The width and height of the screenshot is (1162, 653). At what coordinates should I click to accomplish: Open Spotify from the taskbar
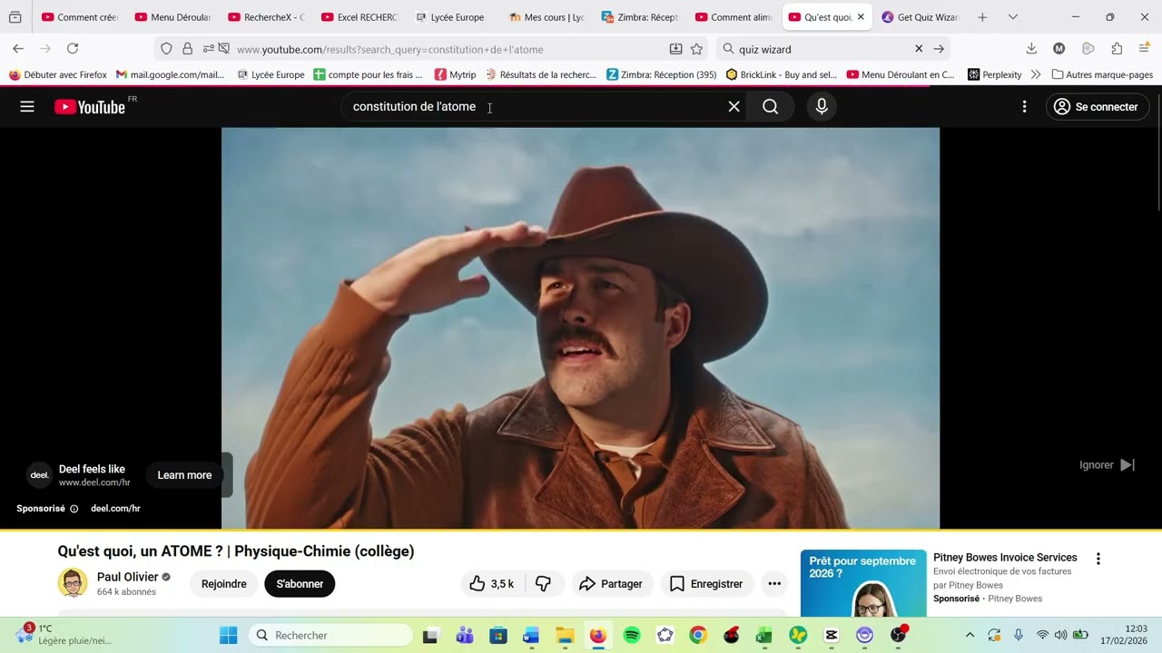tap(632, 635)
